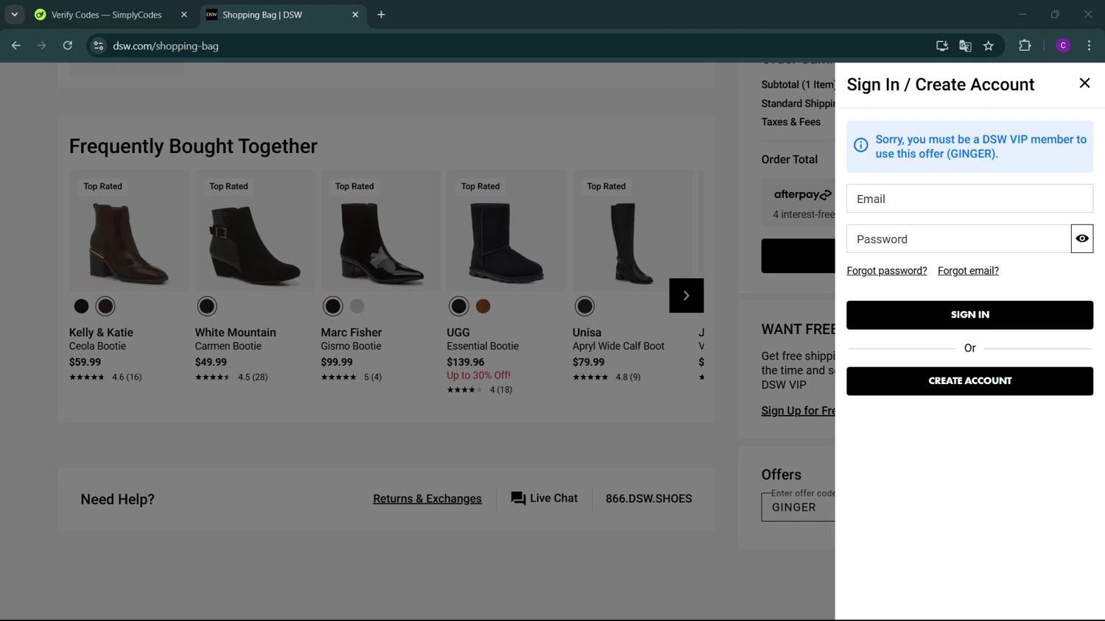Click the Kelly & Katie star rating 4.6 (16)

[105, 377]
